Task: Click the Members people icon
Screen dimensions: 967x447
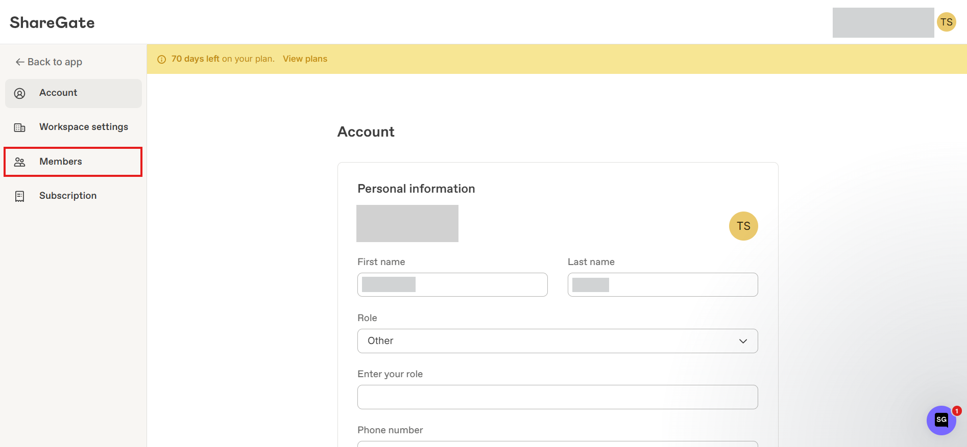Action: pos(20,162)
